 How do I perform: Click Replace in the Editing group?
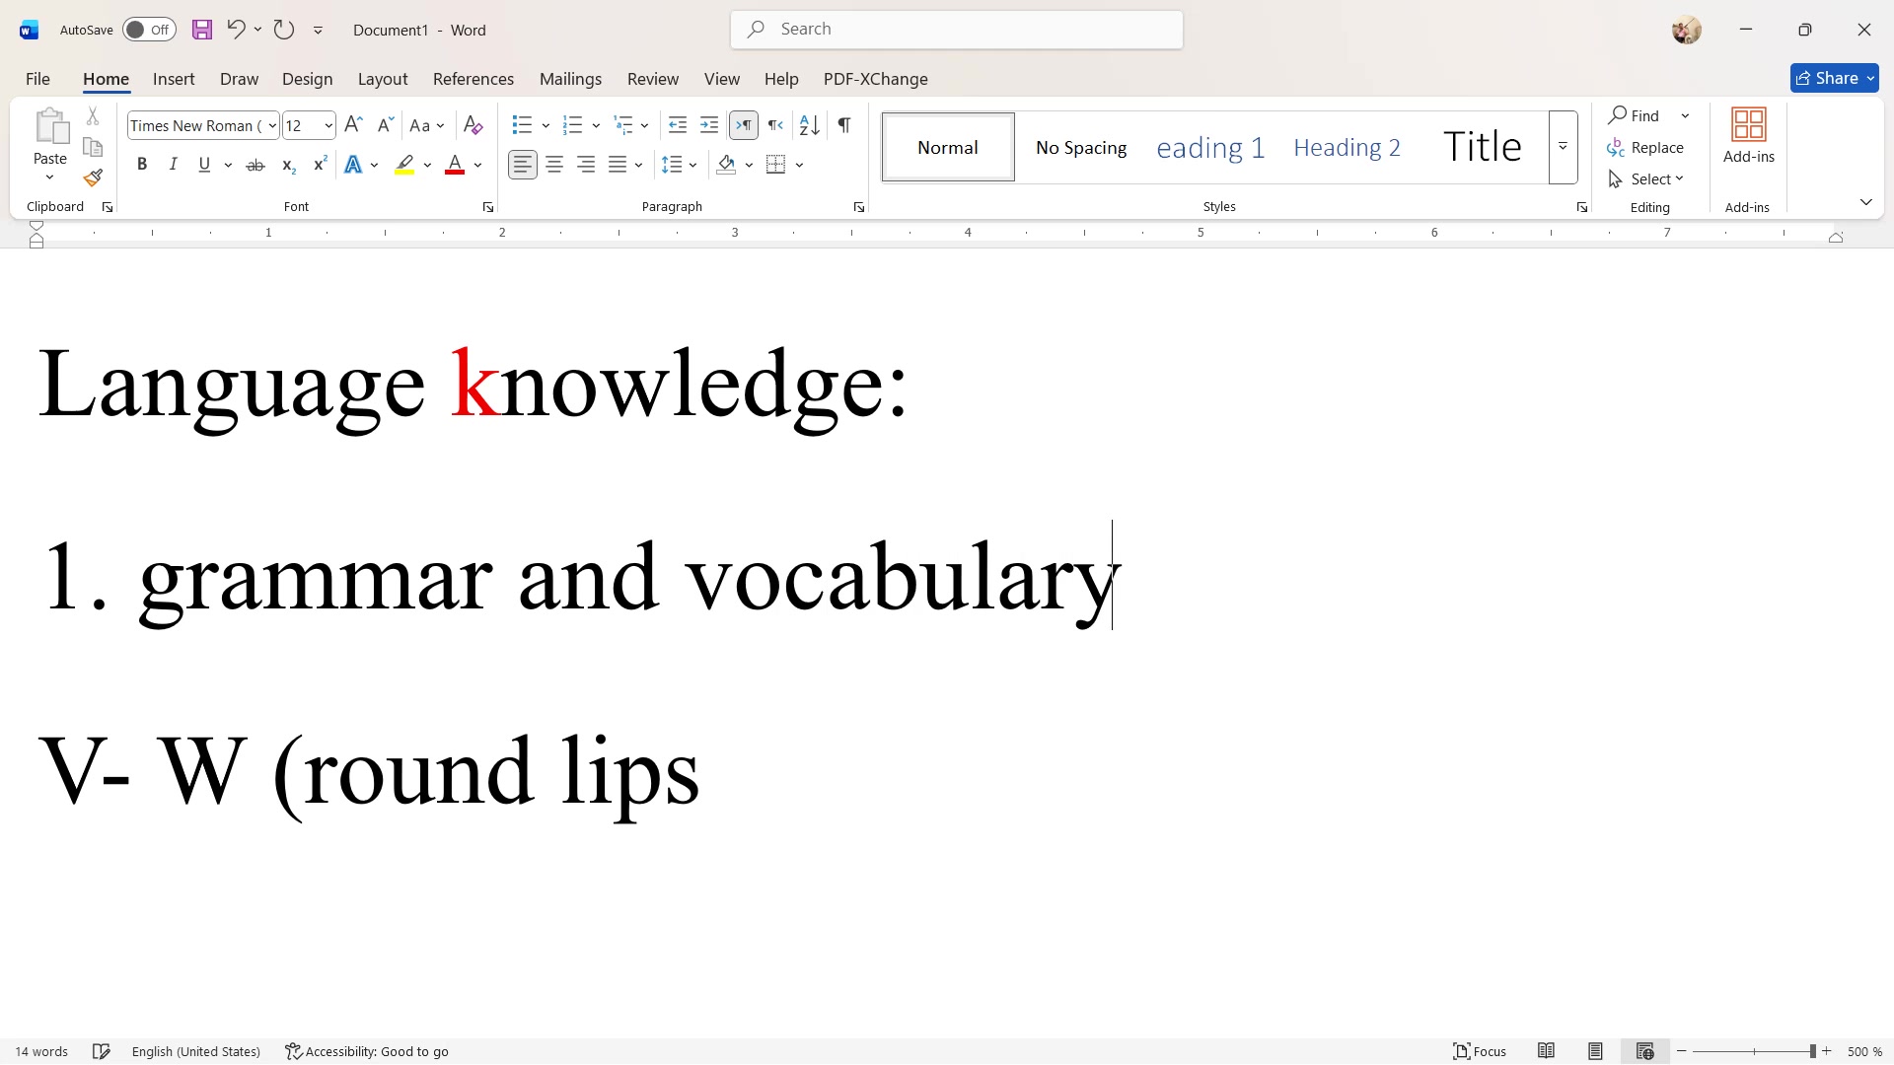[1645, 148]
